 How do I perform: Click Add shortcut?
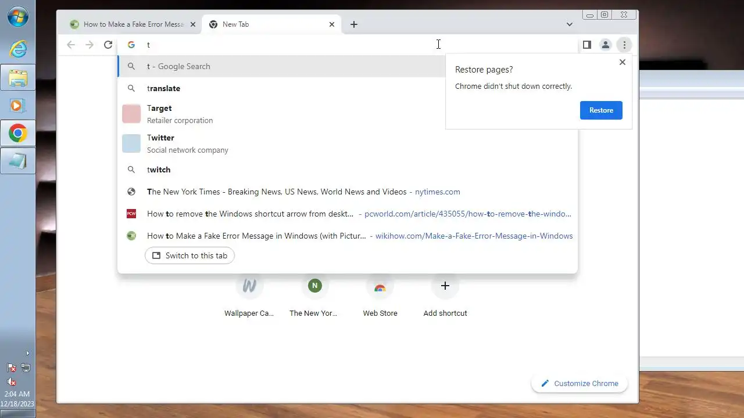pos(445,297)
